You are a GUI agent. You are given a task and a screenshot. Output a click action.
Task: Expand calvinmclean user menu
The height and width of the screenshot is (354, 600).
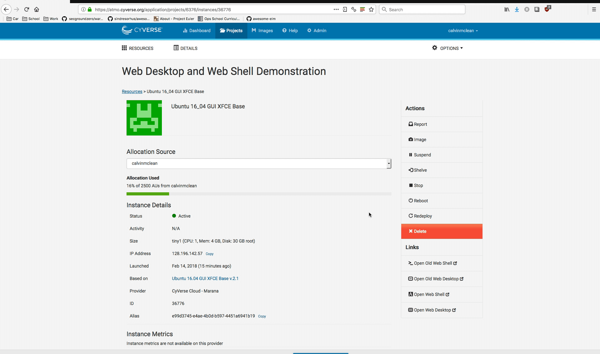click(x=463, y=31)
